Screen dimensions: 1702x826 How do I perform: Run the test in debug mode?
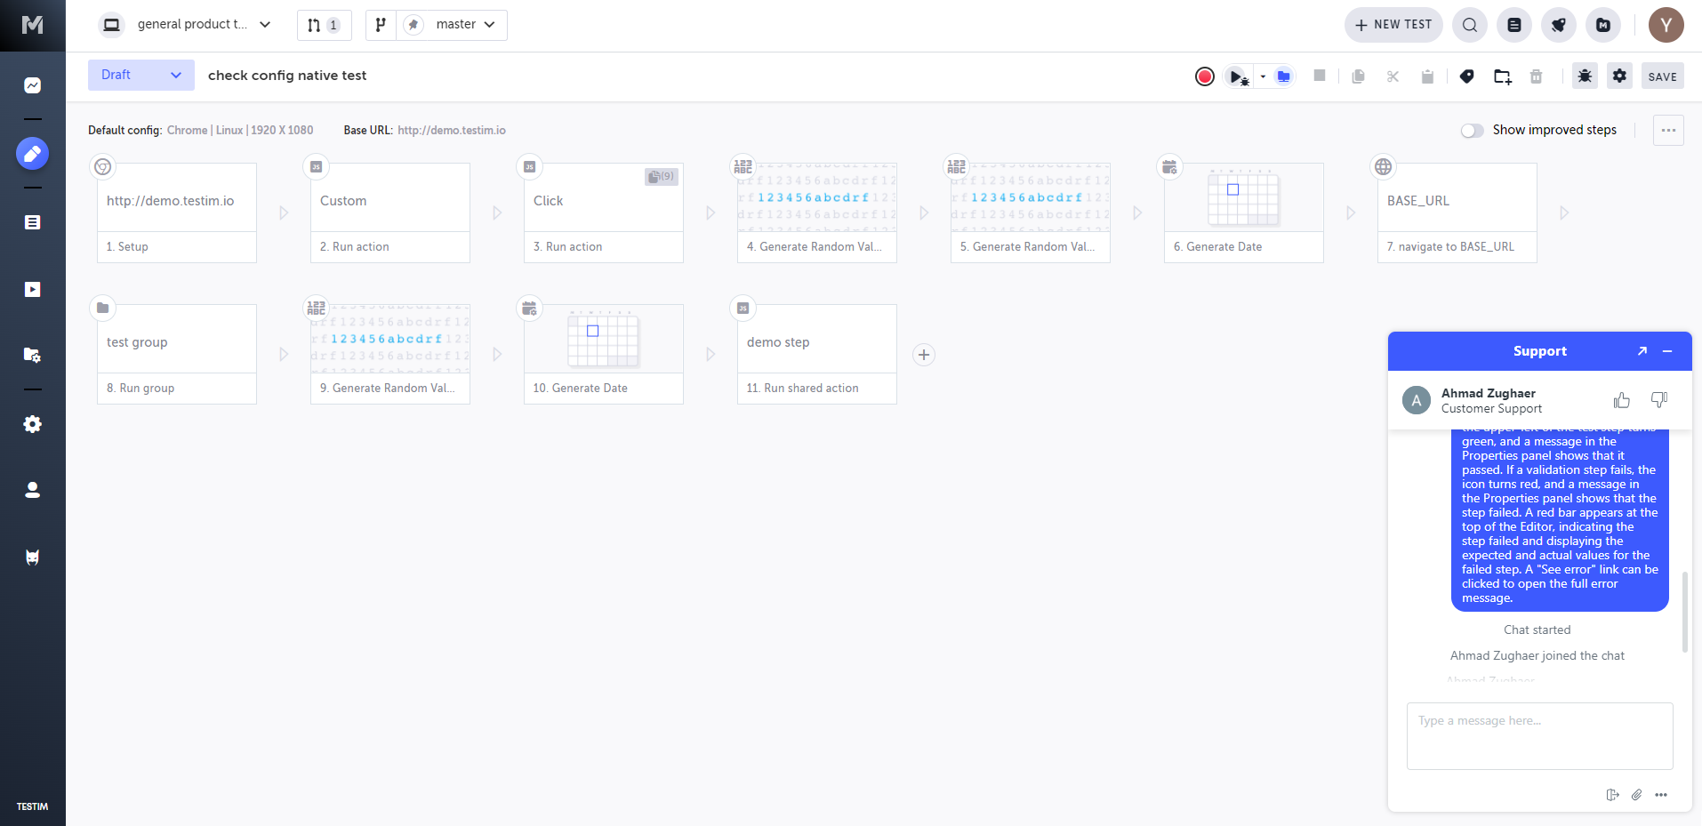tap(1238, 76)
